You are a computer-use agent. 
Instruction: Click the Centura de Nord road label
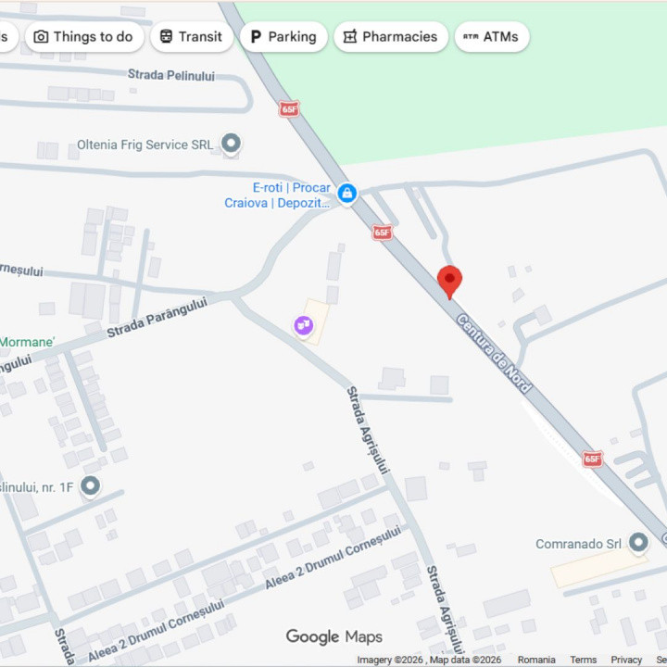point(494,354)
